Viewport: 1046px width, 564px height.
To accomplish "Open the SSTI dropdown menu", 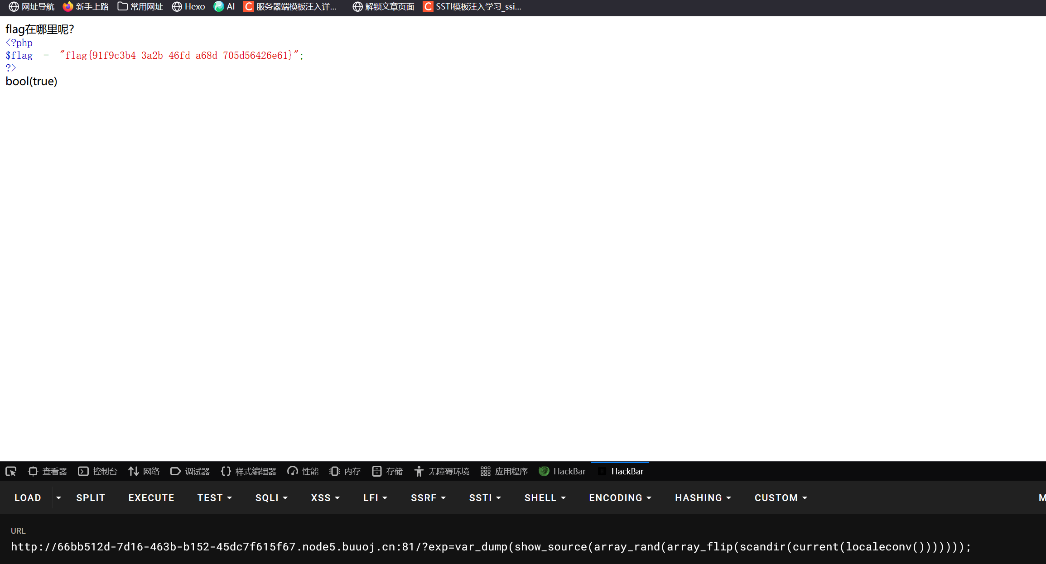I will [x=485, y=498].
